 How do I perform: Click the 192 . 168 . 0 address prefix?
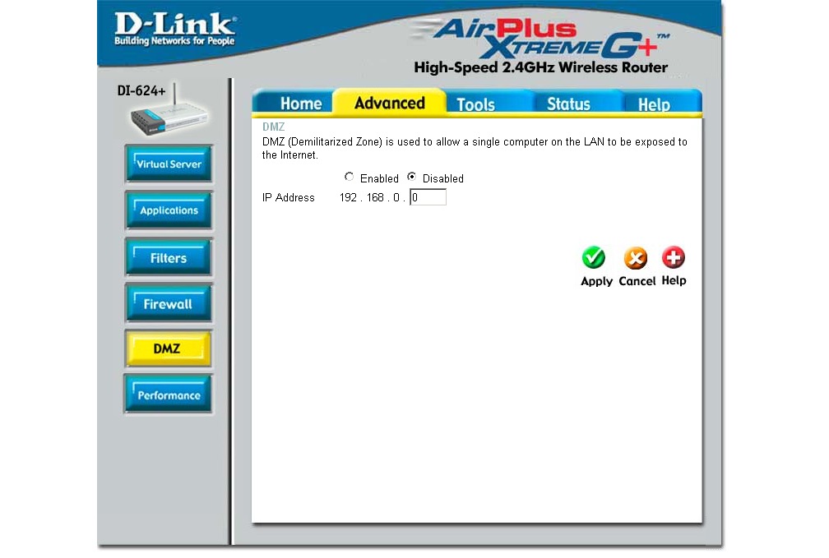(373, 197)
